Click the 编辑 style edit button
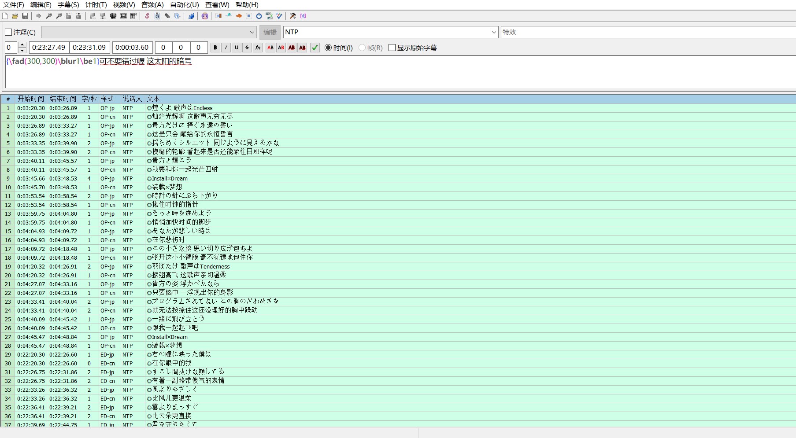Image resolution: width=796 pixels, height=438 pixels. (x=270, y=32)
